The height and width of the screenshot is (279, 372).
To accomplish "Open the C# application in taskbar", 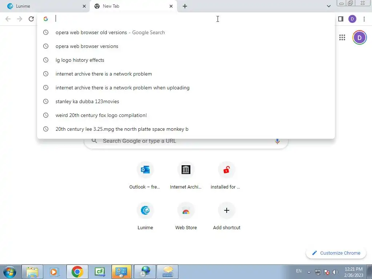I will click(x=100, y=272).
